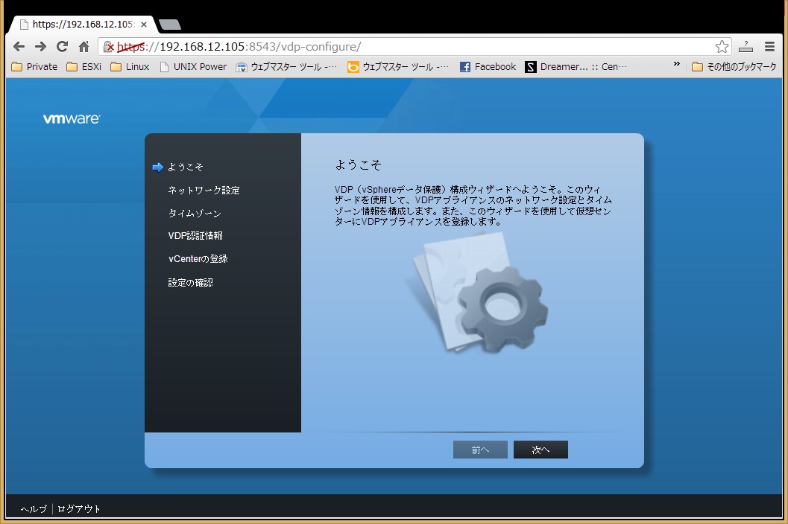
Task: Click the 次へ button
Action: tap(540, 450)
